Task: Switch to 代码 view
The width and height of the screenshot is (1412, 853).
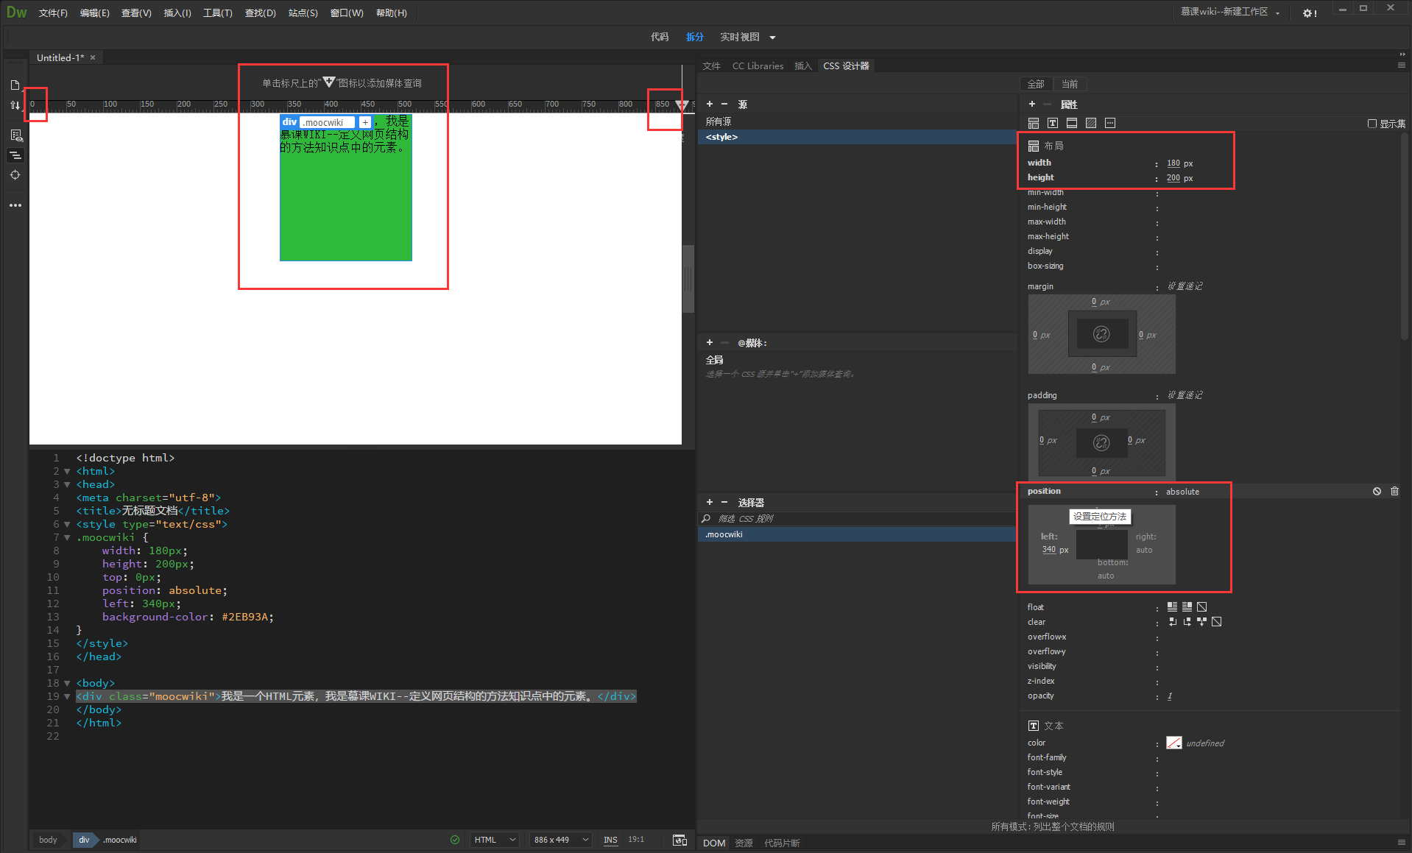Action: click(x=660, y=38)
